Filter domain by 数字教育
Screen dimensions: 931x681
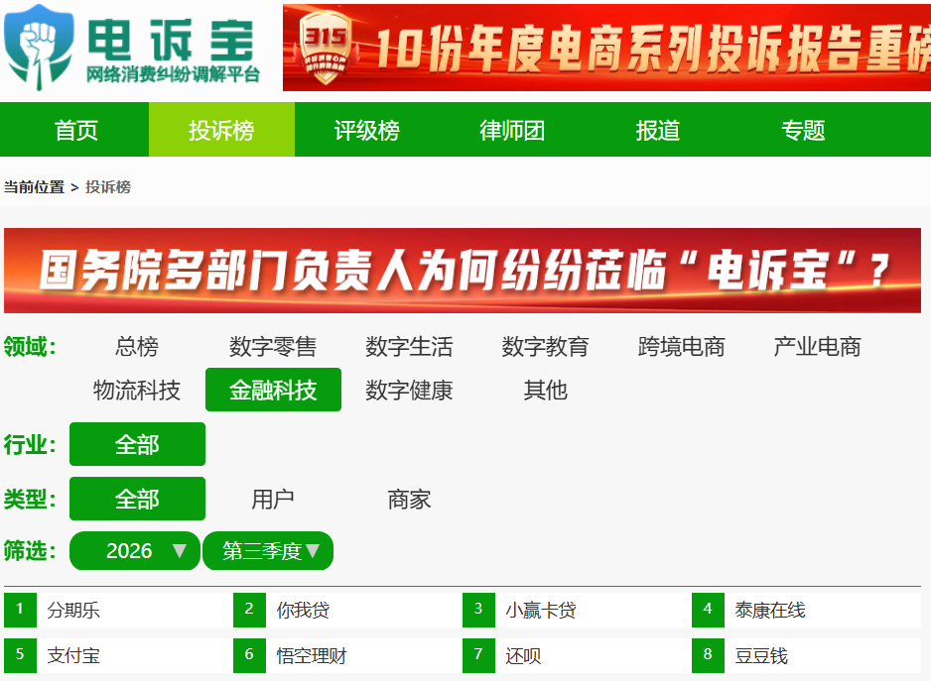pyautogui.click(x=545, y=346)
